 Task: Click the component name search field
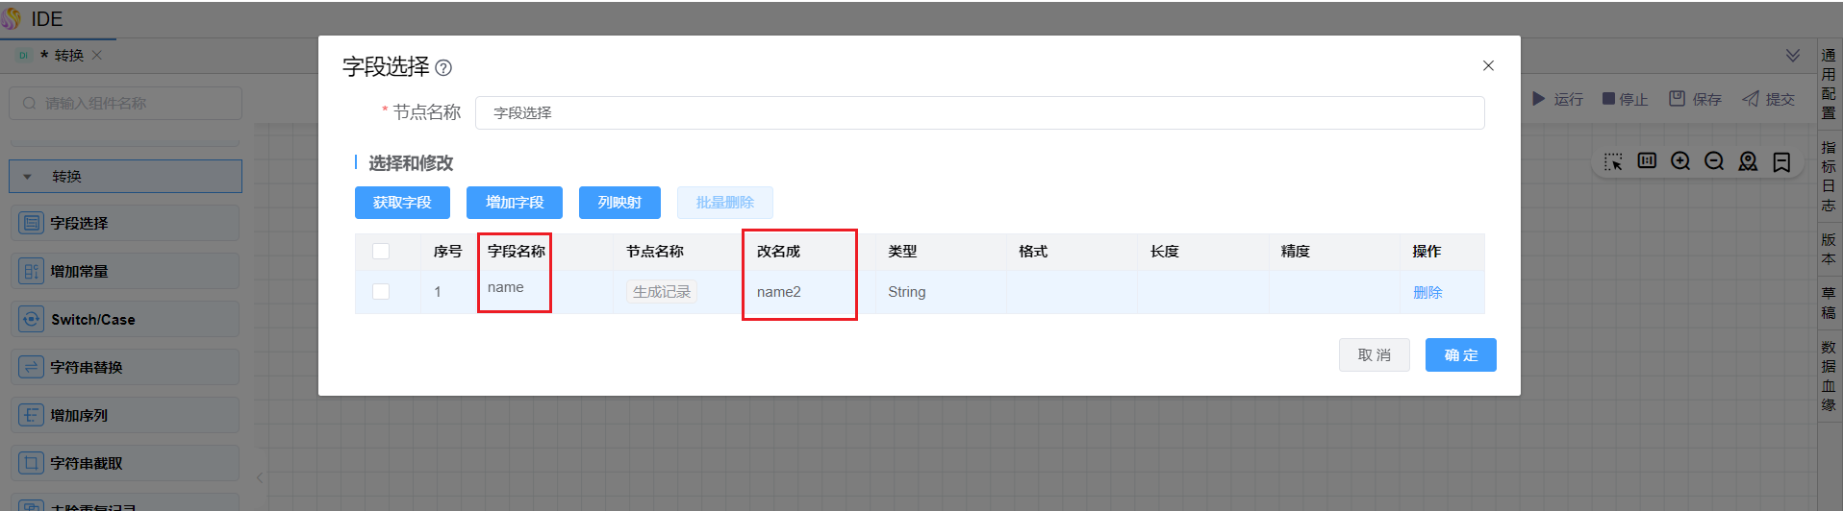[x=125, y=103]
